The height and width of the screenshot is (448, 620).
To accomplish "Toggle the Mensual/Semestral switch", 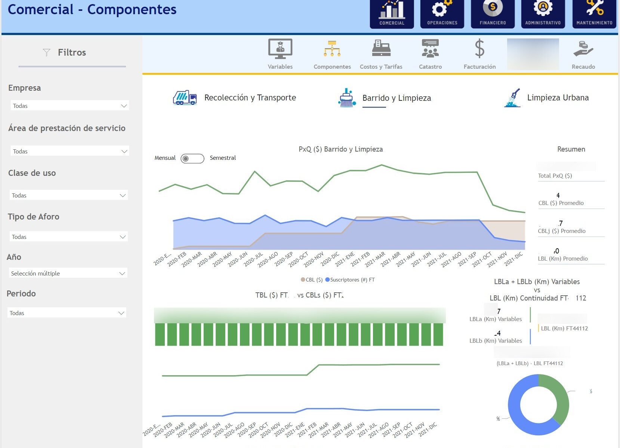I will click(192, 158).
